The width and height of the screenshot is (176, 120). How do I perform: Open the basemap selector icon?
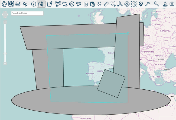11,4
